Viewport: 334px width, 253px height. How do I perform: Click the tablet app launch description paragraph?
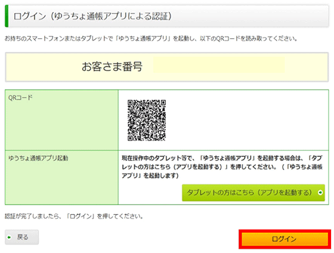(222, 167)
